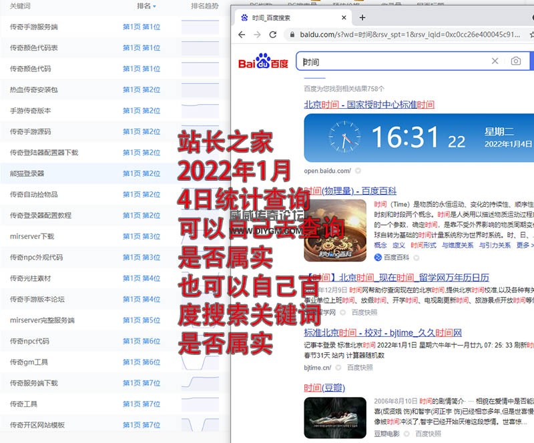Click the lock icon in the address bar
The width and height of the screenshot is (534, 443).
pyautogui.click(x=292, y=35)
